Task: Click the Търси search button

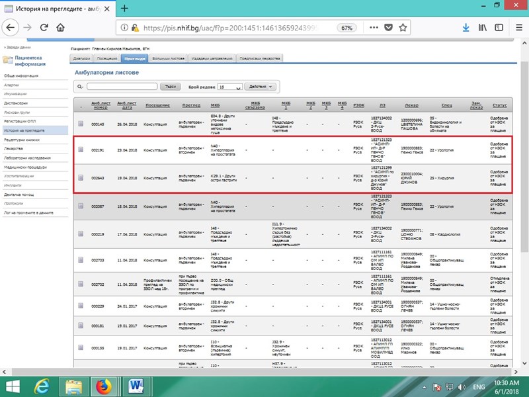Action: 170,87
